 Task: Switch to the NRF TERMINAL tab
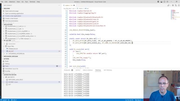pyautogui.click(x=108, y=70)
